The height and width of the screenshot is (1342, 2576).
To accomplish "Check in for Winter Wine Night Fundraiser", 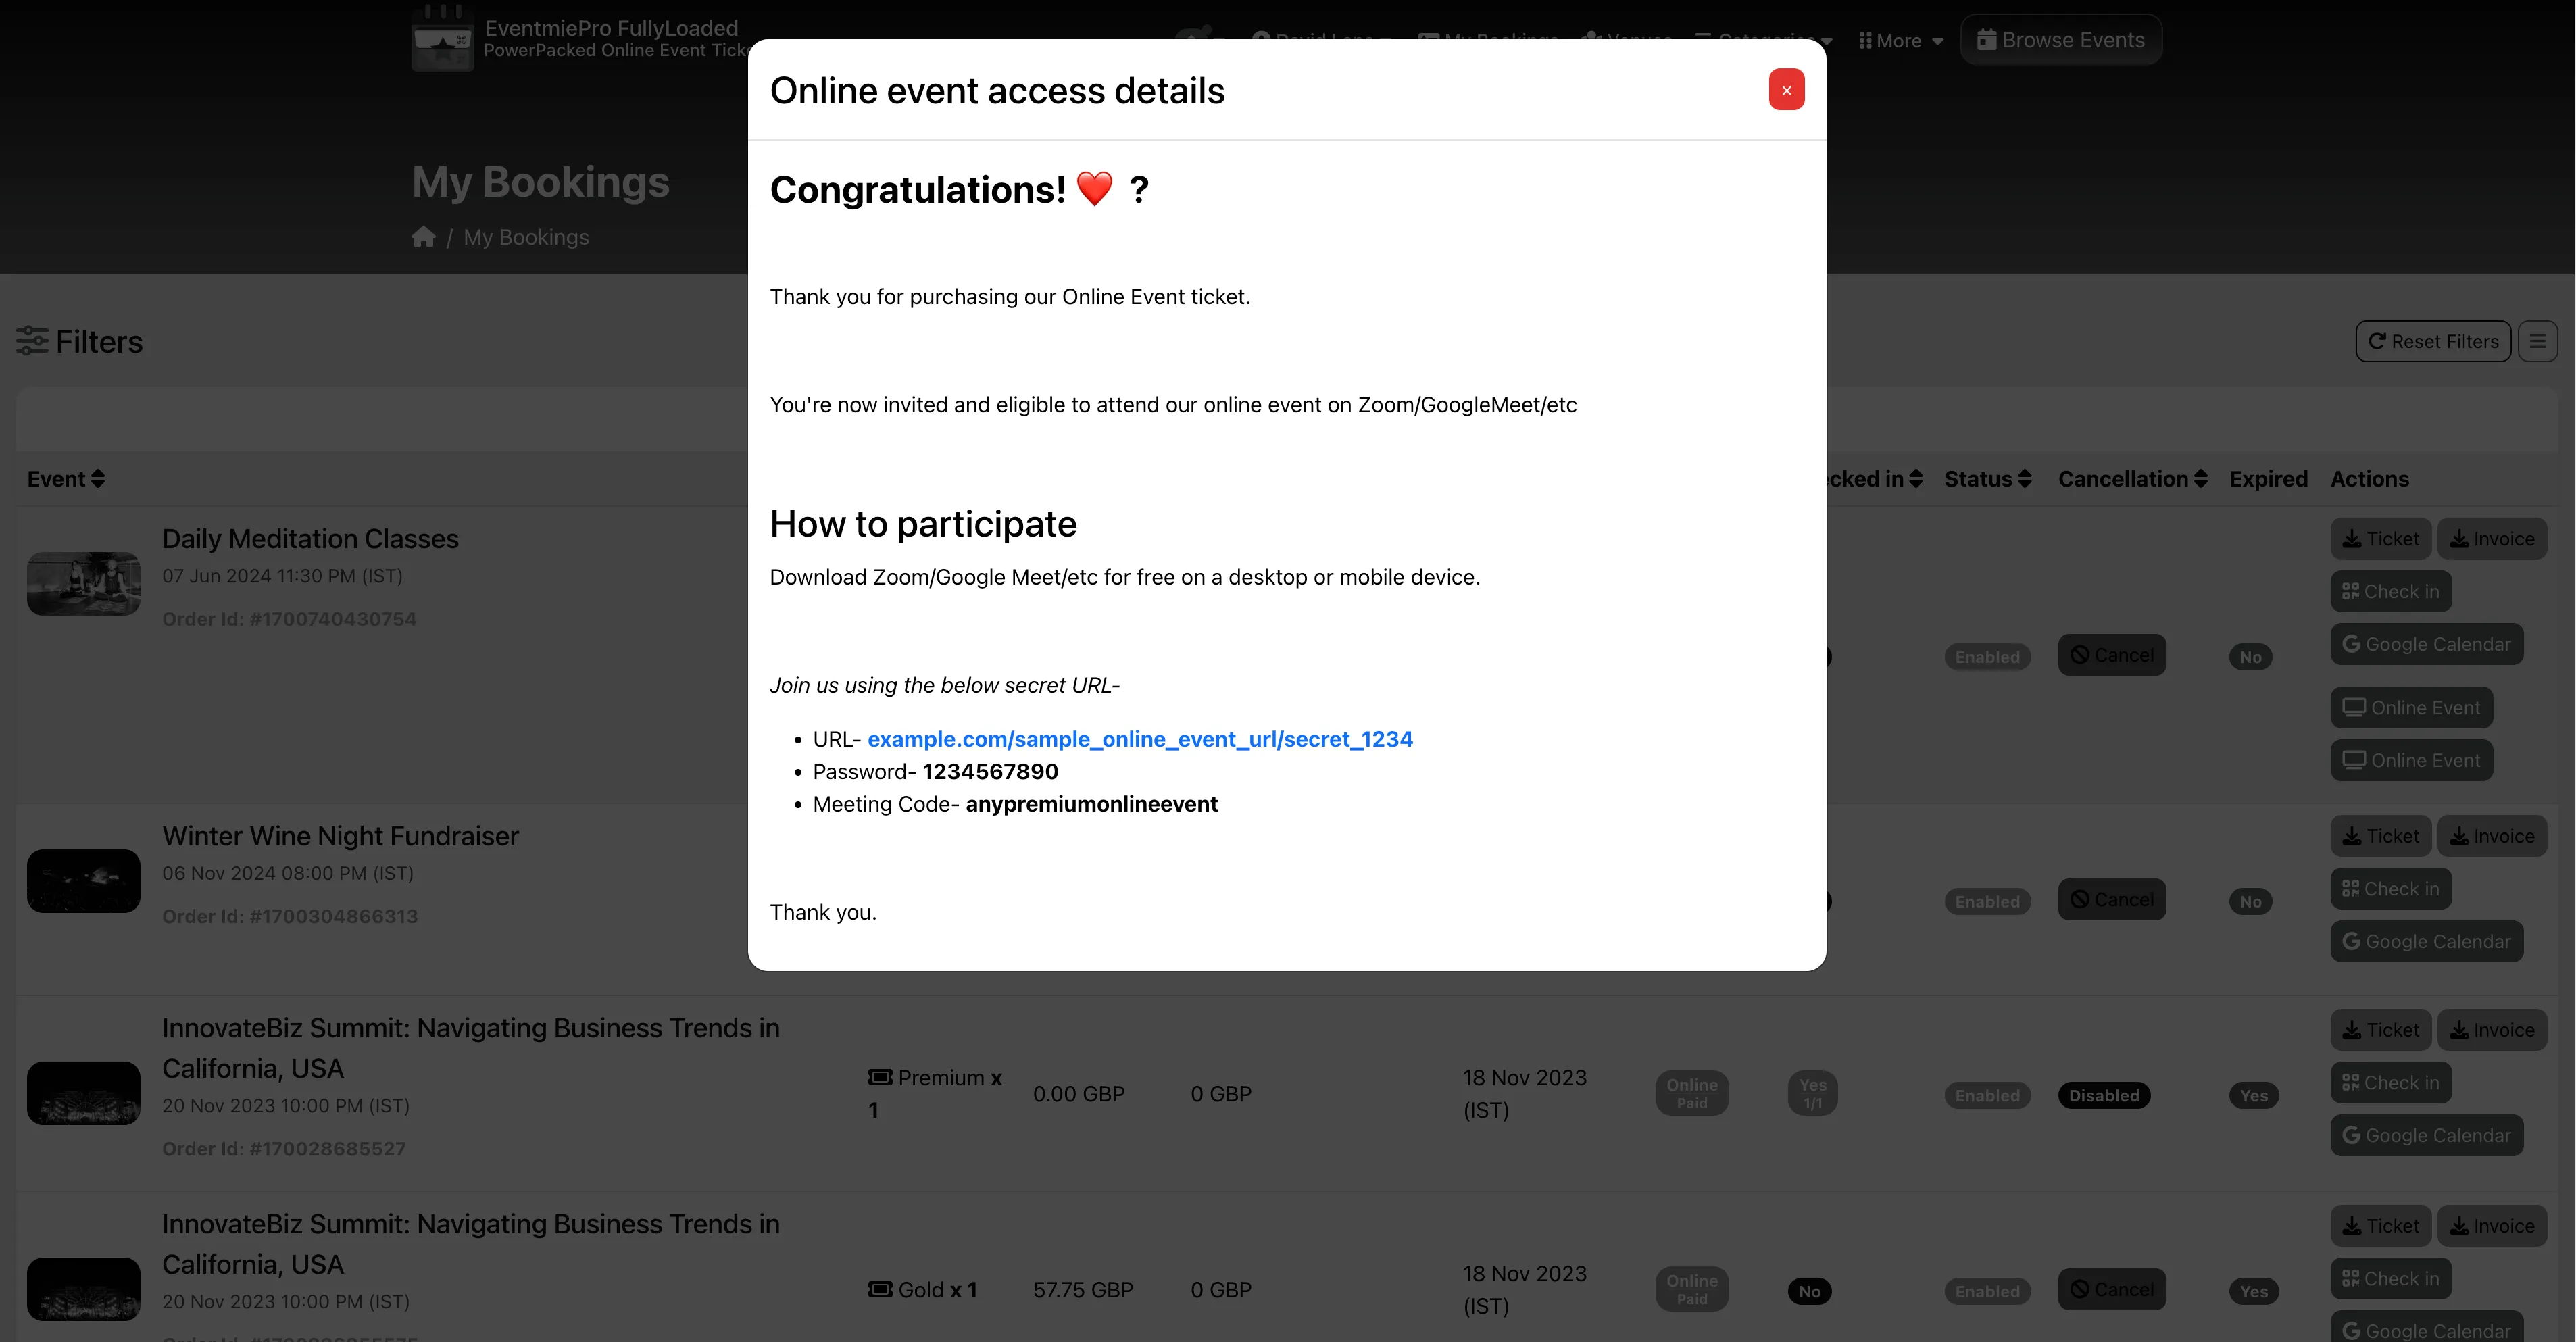I will click(x=2390, y=888).
